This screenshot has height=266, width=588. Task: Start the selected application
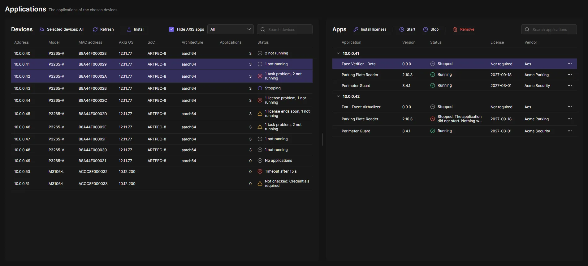click(x=407, y=29)
